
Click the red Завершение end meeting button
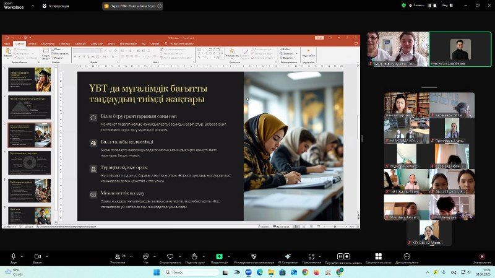(483, 256)
